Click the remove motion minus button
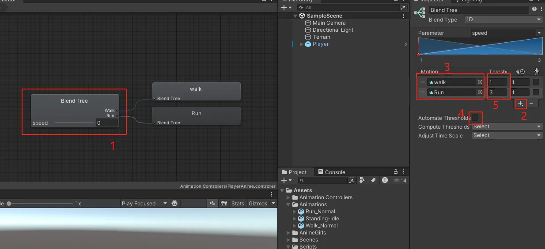Image resolution: width=545 pixels, height=249 pixels. (531, 104)
